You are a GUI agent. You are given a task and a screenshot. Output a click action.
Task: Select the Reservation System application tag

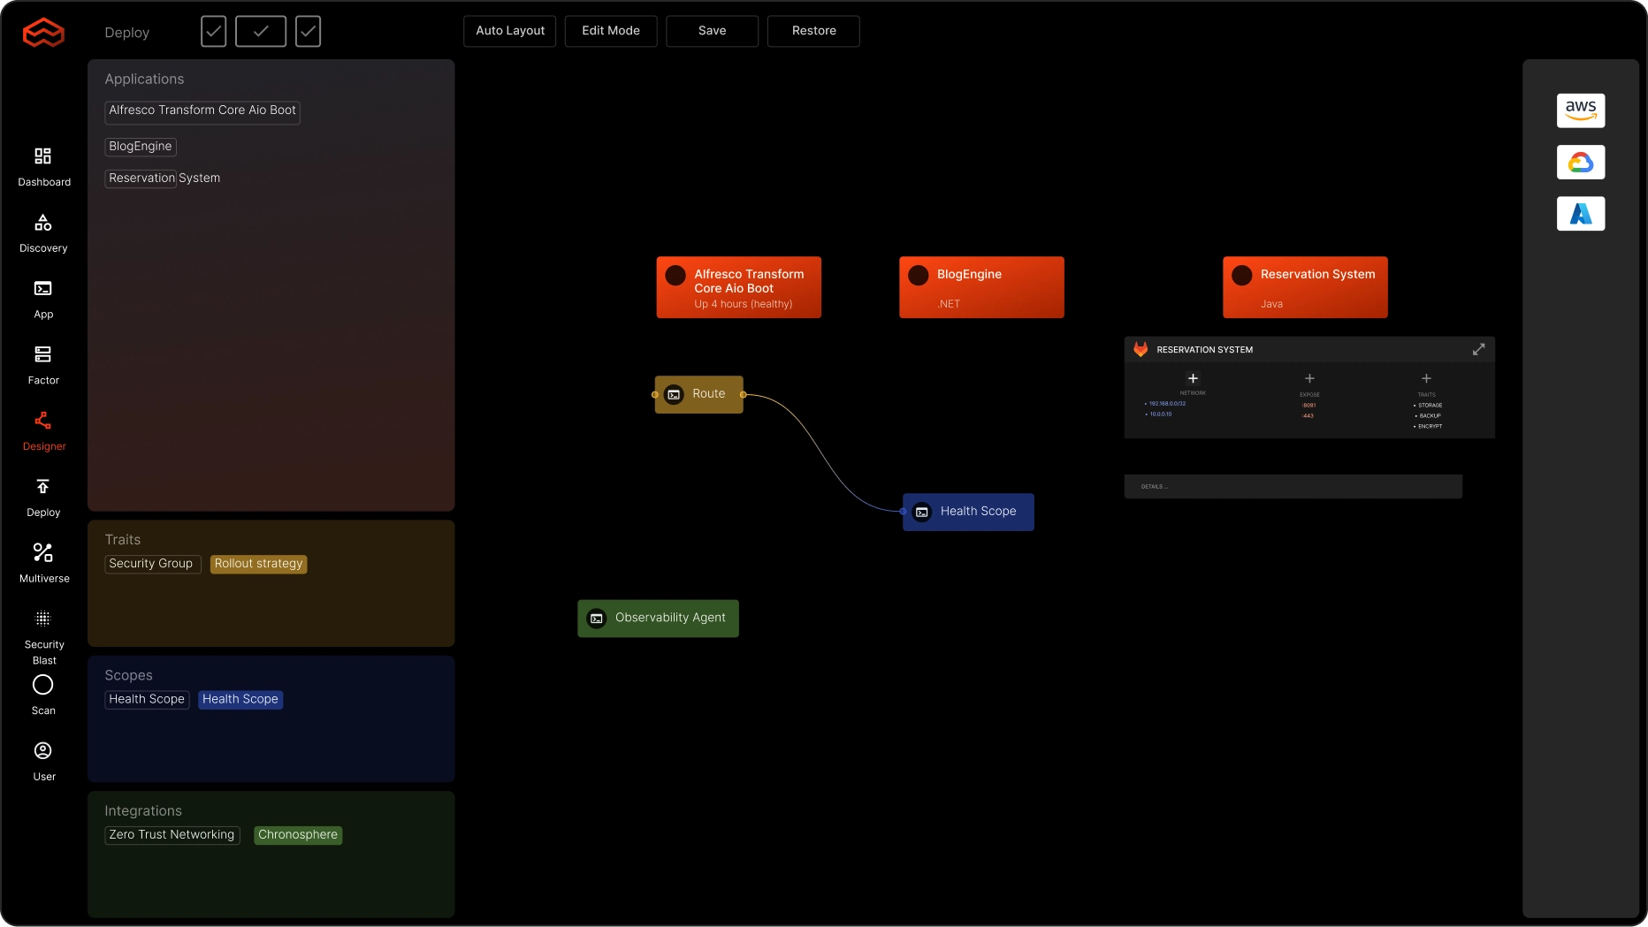(164, 179)
